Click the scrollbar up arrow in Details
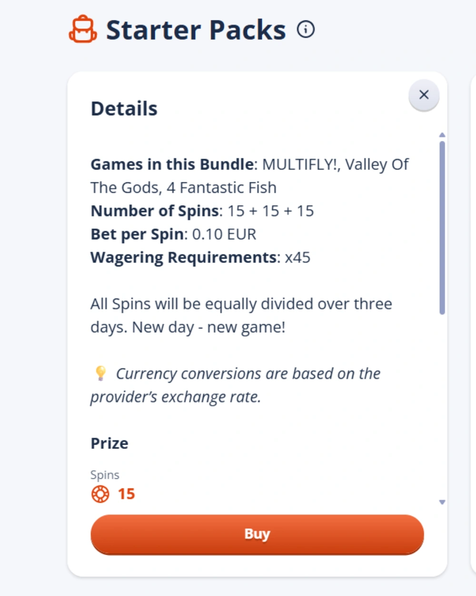The width and height of the screenshot is (476, 596). 442,135
